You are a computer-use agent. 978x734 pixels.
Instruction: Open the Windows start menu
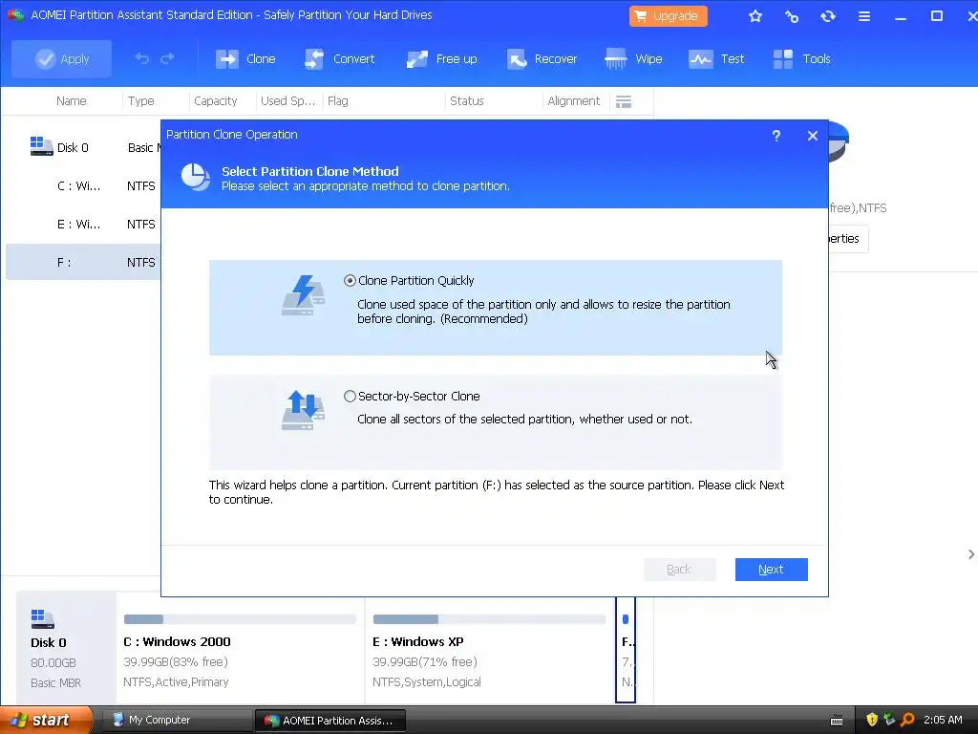46,721
